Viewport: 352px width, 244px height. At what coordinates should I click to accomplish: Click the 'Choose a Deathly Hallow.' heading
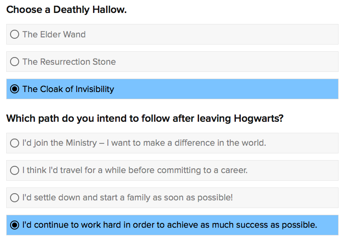67,10
